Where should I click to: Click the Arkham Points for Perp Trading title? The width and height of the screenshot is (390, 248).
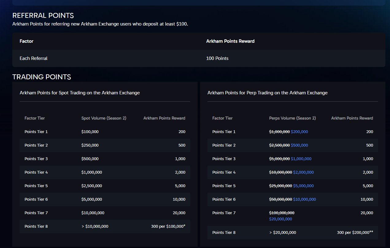tap(267, 93)
